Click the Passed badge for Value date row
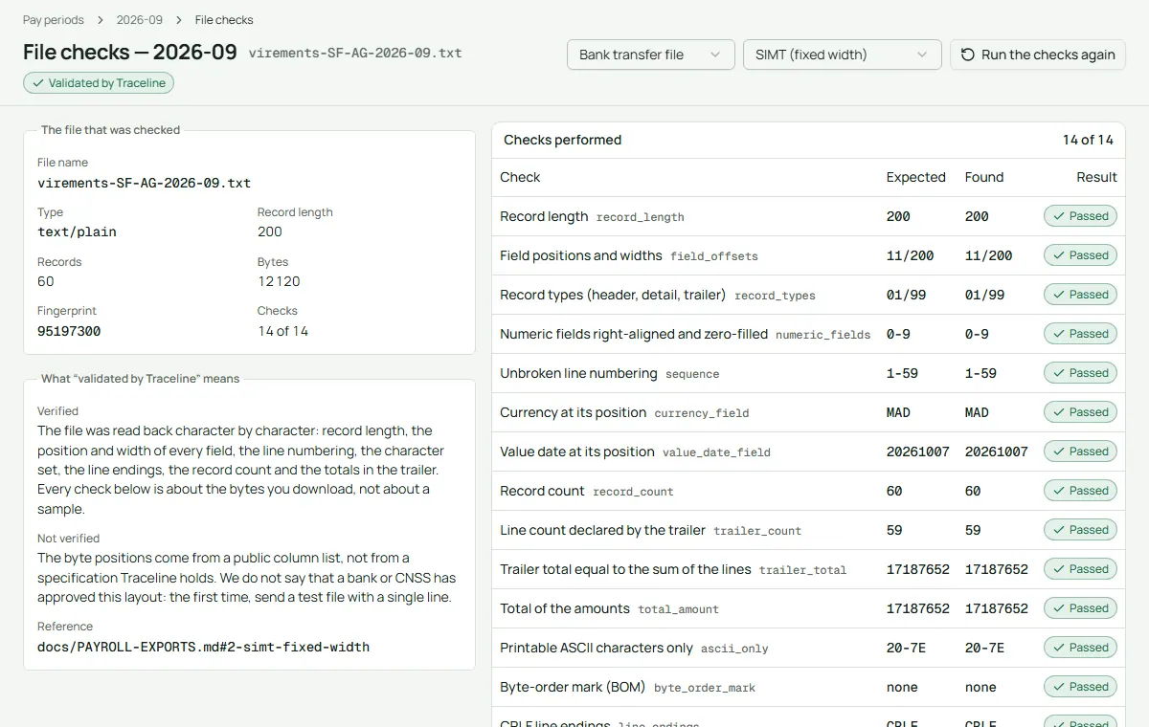The image size is (1149, 727). (x=1080, y=452)
